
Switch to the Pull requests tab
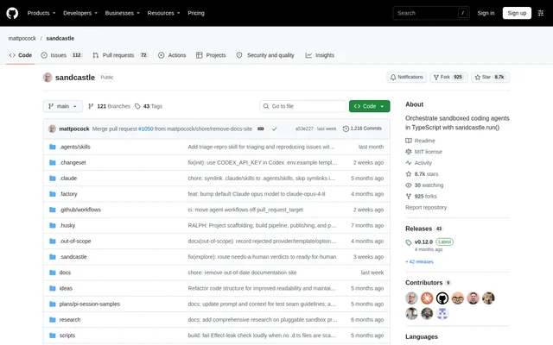click(120, 55)
